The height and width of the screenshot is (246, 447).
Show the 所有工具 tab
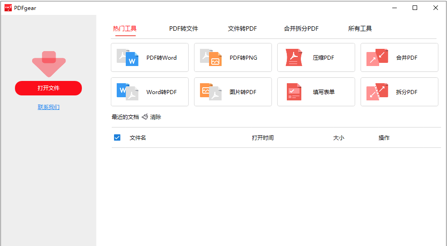click(360, 28)
